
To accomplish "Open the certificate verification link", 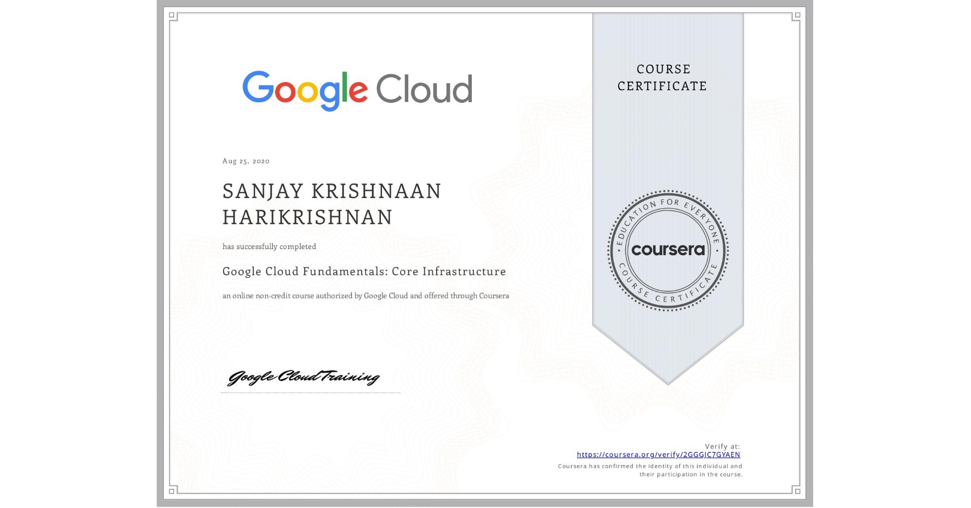I will tap(658, 454).
